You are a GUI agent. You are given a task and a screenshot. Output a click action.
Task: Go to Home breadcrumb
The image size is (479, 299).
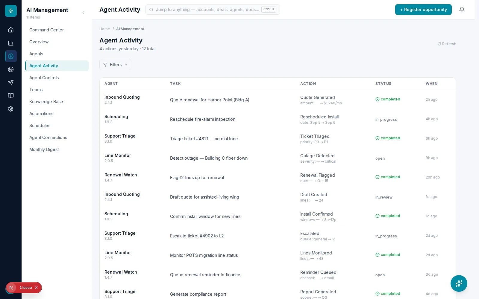pos(104,29)
